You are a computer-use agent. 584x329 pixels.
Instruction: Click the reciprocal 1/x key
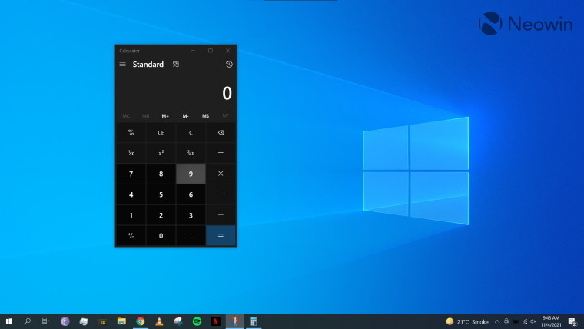click(131, 153)
